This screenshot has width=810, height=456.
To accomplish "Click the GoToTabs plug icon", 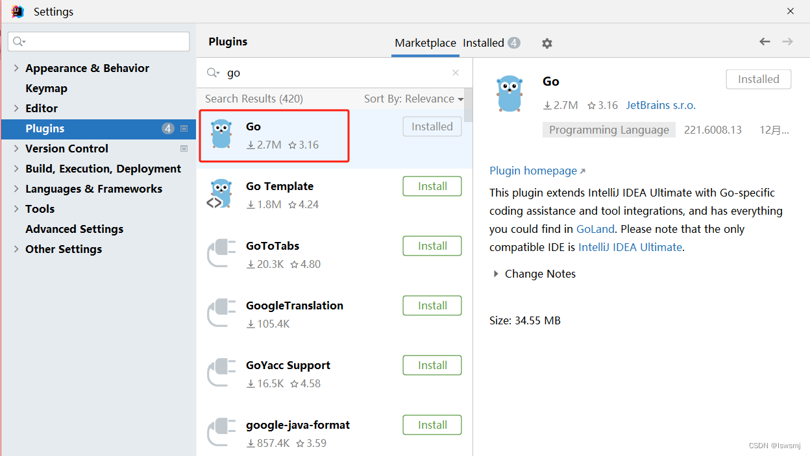I will click(221, 254).
